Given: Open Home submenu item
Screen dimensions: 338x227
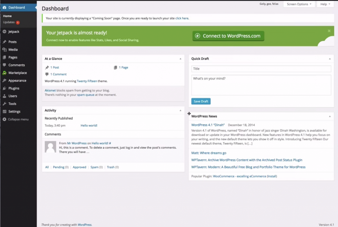Looking at the screenshot, I should pyautogui.click(x=7, y=16).
